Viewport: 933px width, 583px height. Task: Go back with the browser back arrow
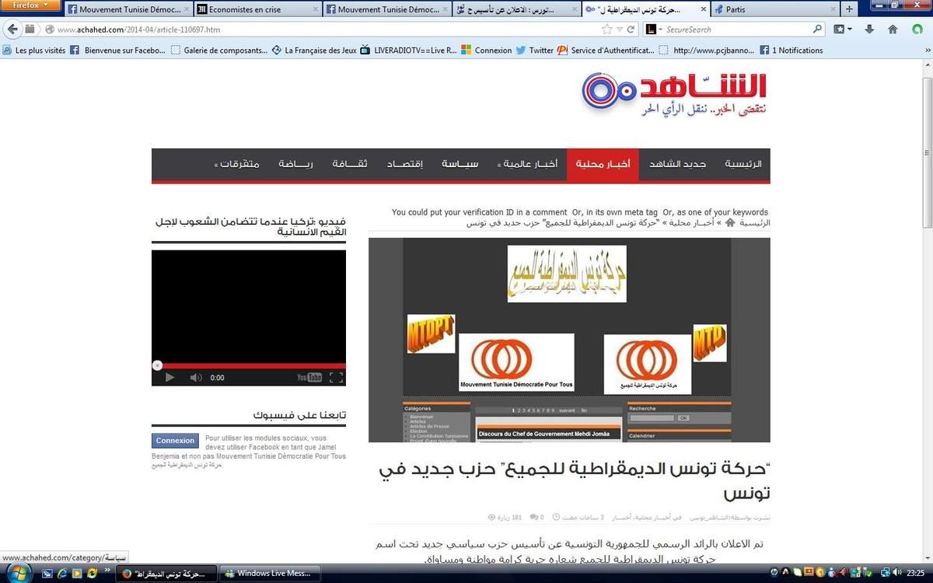12,30
